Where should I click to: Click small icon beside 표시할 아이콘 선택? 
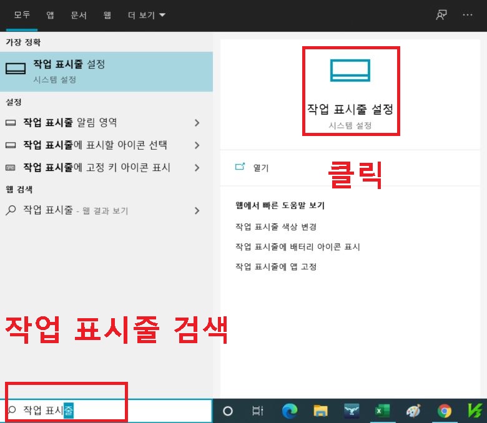click(x=11, y=145)
